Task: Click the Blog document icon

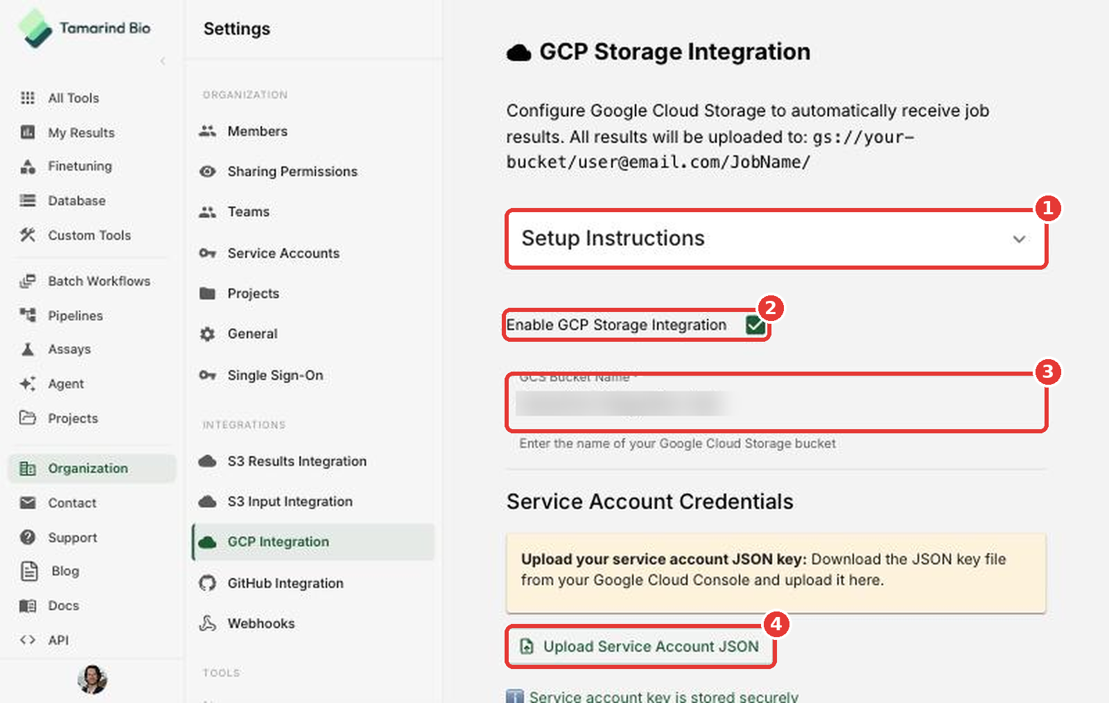Action: 29,571
